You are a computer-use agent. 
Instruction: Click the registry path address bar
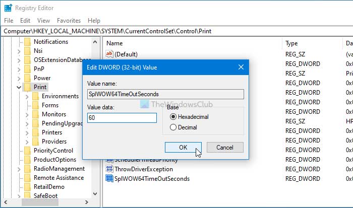pyautogui.click(x=177, y=31)
